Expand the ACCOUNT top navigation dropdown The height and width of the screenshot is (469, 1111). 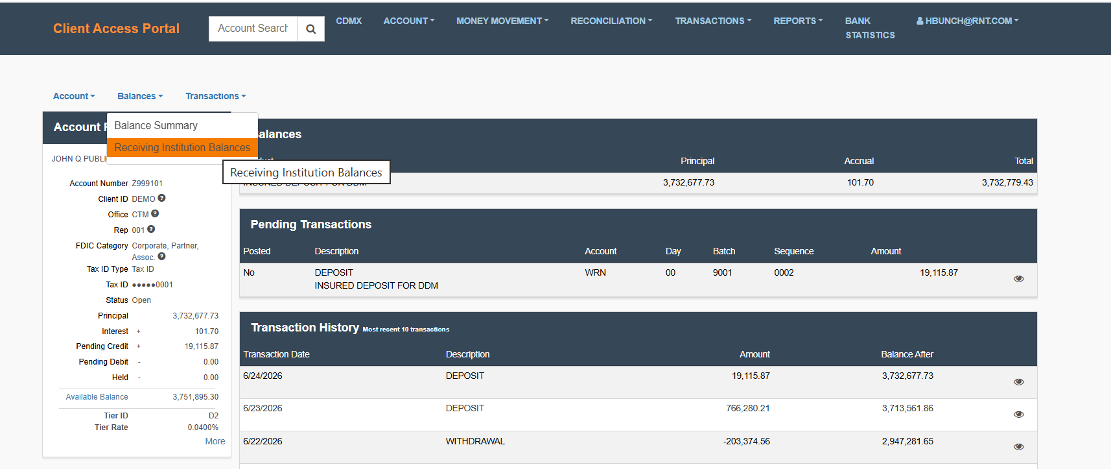click(x=409, y=21)
